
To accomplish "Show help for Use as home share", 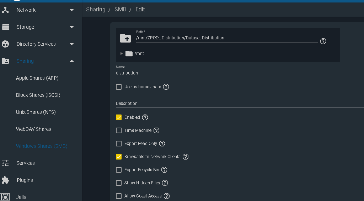I will coord(166,87).
